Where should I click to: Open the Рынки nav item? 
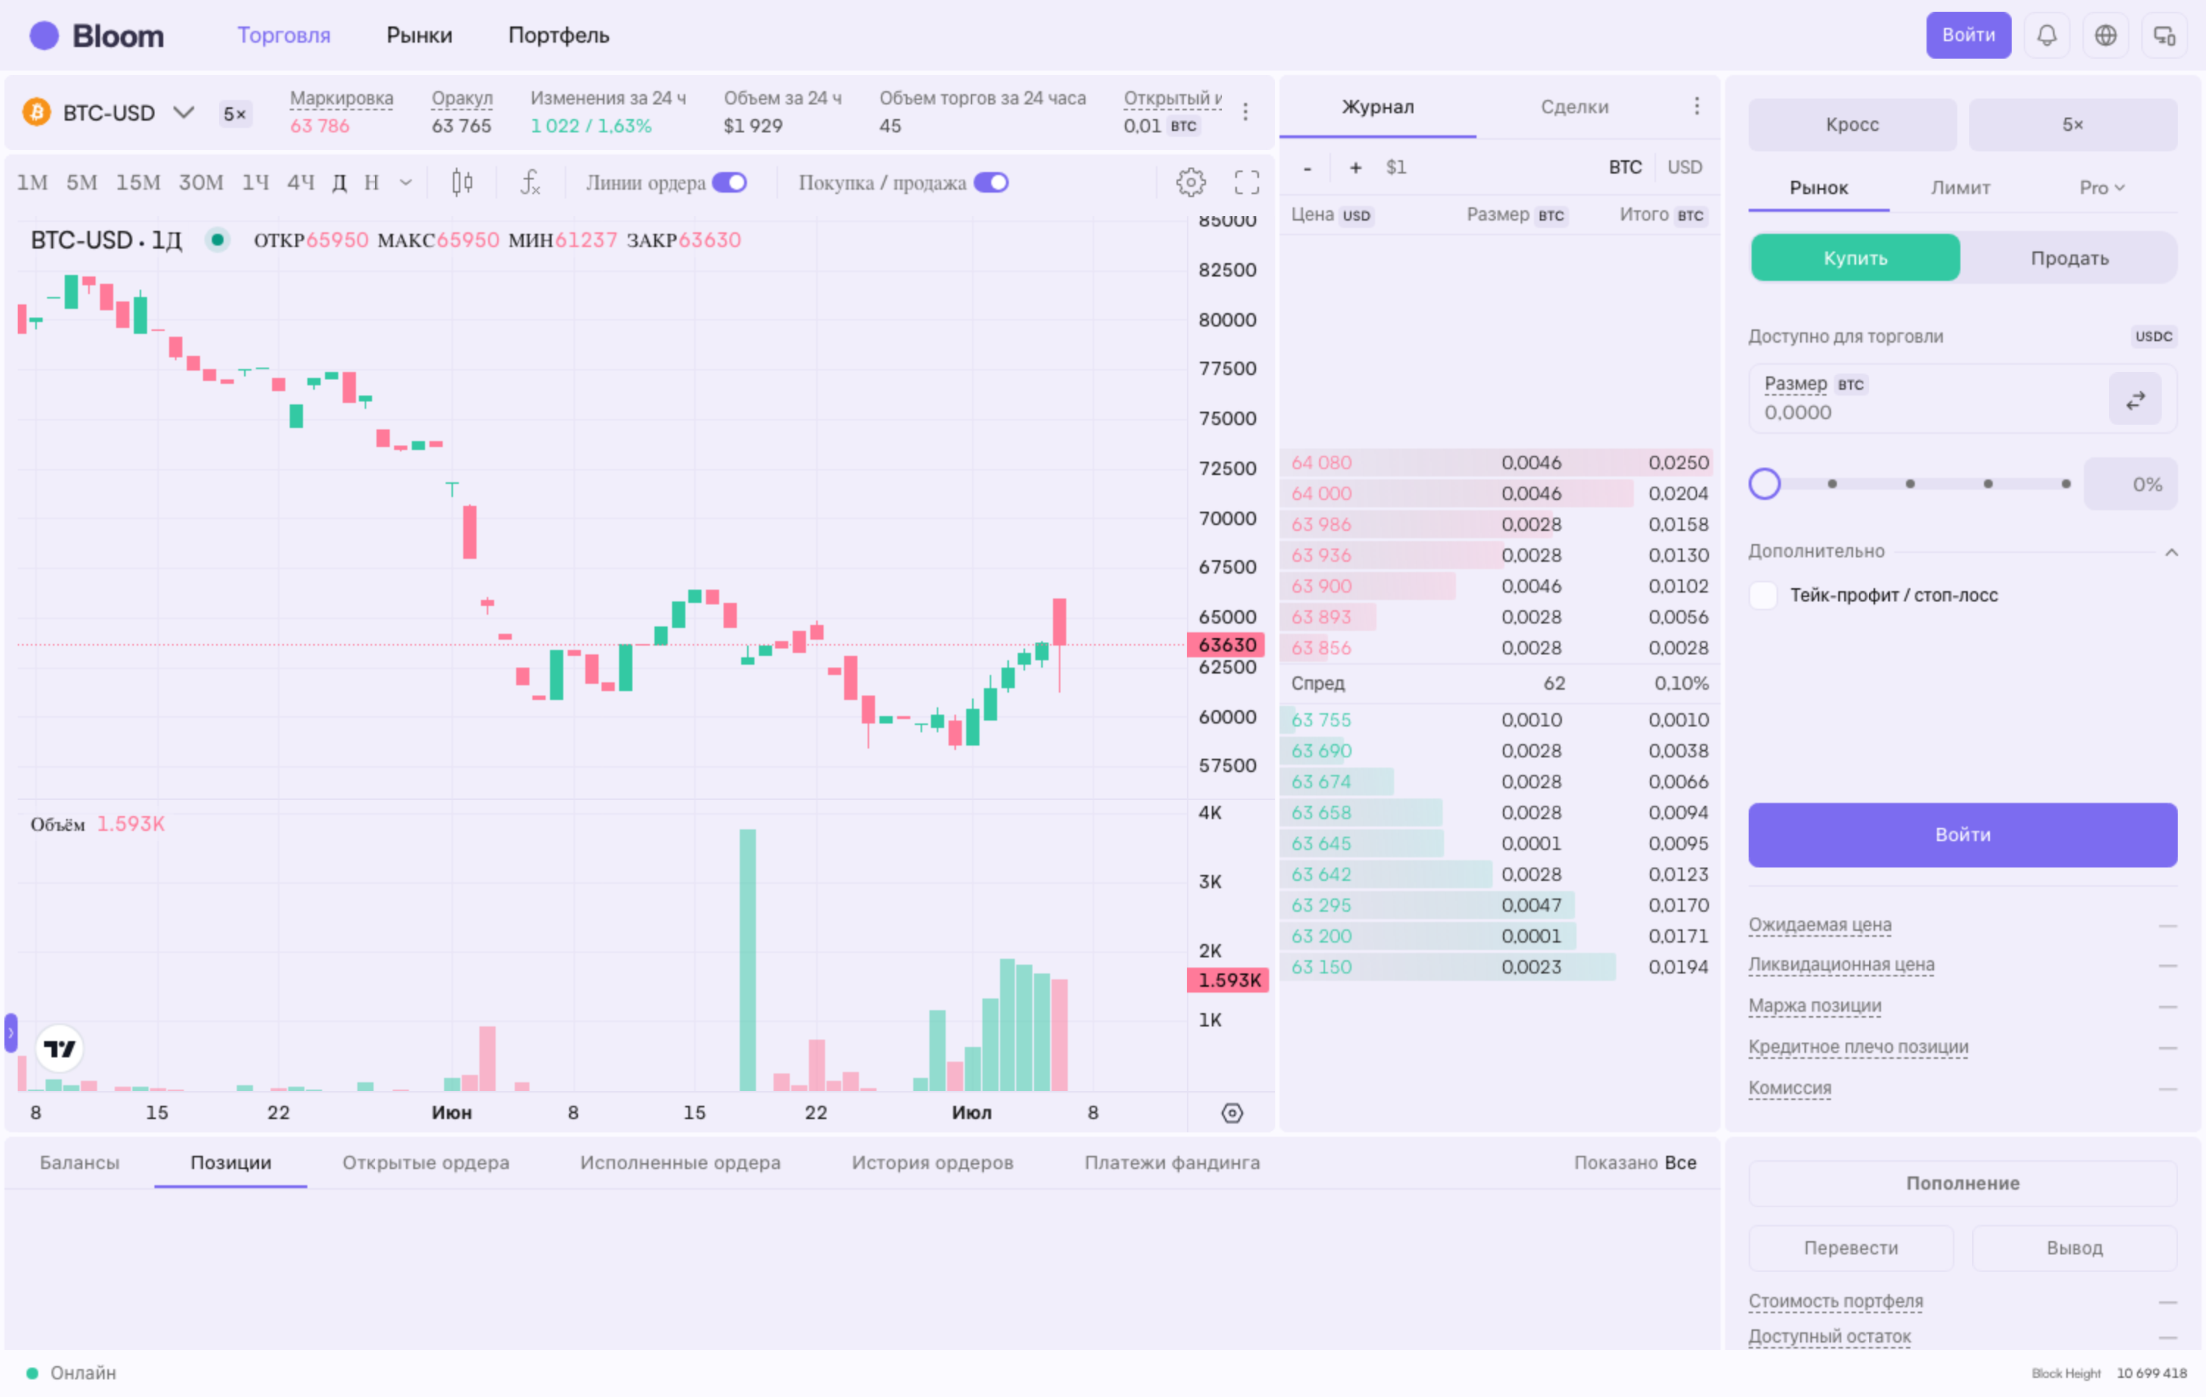click(x=420, y=35)
